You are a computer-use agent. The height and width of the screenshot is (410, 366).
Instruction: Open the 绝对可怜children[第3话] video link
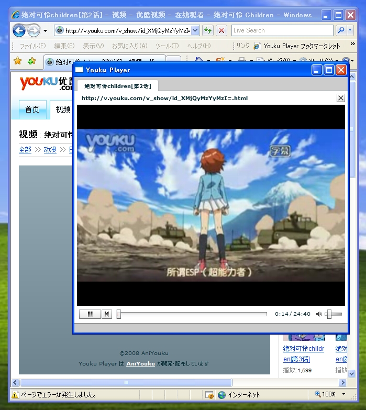coord(304,354)
